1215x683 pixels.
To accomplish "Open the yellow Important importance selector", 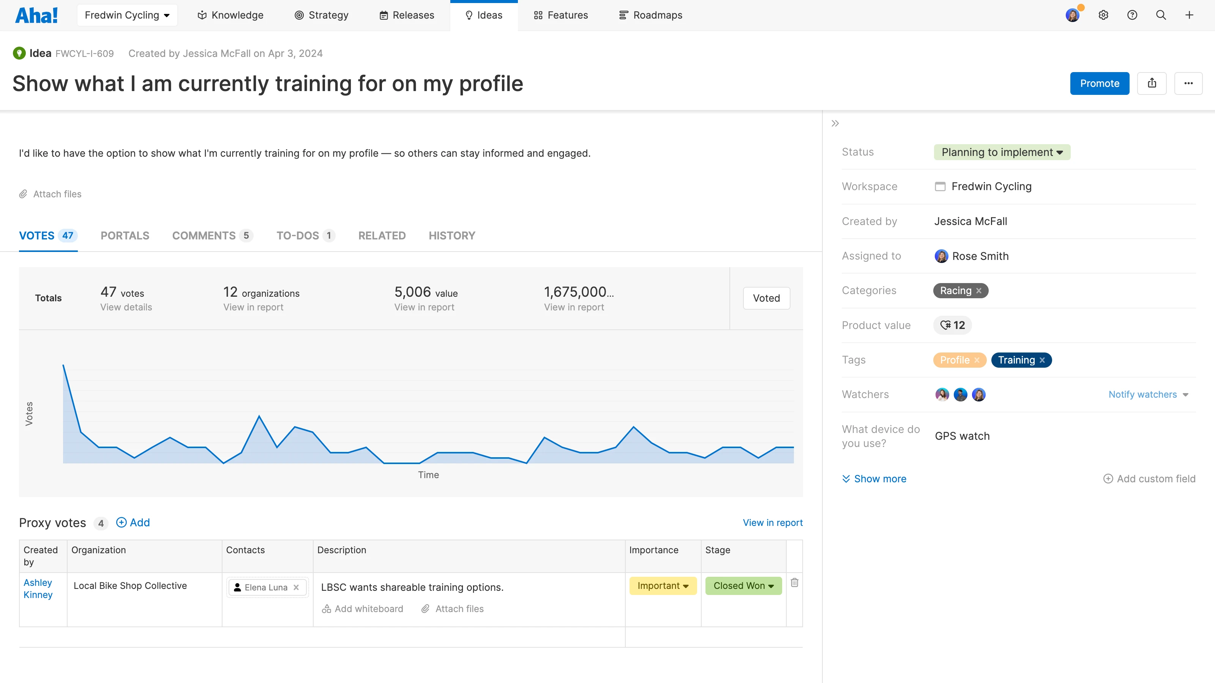I will pos(662,585).
